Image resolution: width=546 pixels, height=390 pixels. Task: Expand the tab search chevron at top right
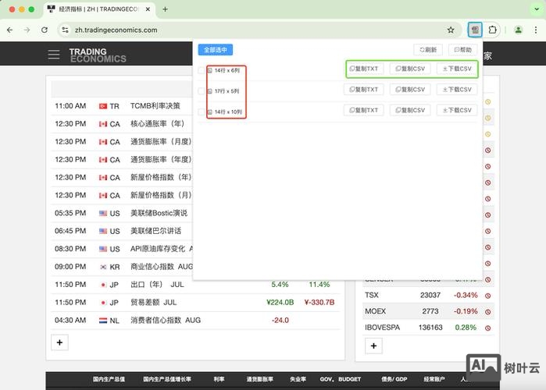pos(537,9)
